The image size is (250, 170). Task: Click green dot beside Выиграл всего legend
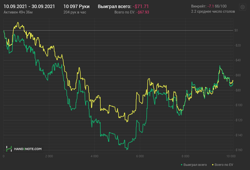182,165
